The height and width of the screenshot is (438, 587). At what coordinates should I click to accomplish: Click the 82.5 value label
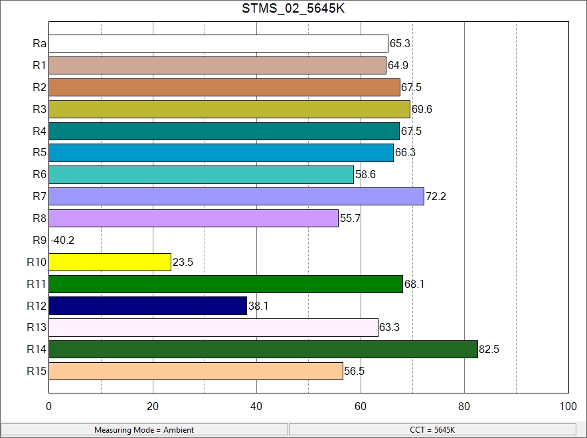tap(489, 349)
